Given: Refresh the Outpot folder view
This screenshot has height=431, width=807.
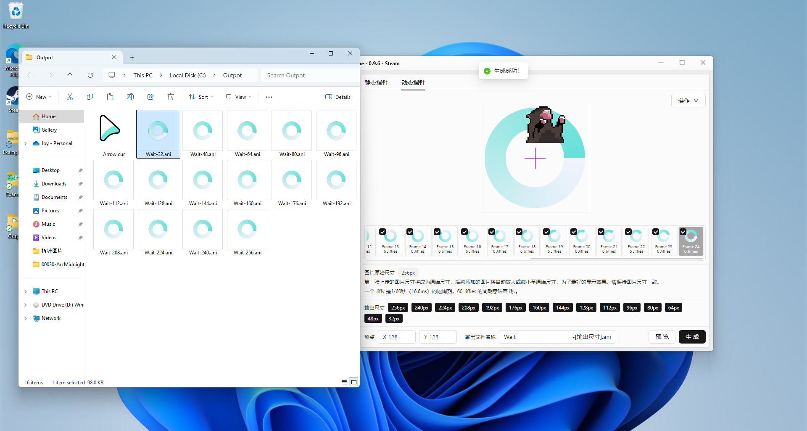Looking at the screenshot, I should (90, 75).
